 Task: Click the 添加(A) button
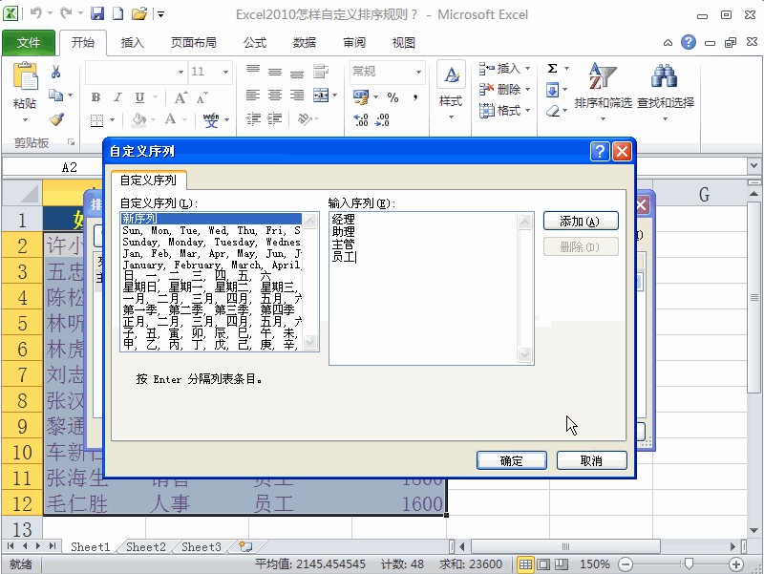pyautogui.click(x=581, y=222)
